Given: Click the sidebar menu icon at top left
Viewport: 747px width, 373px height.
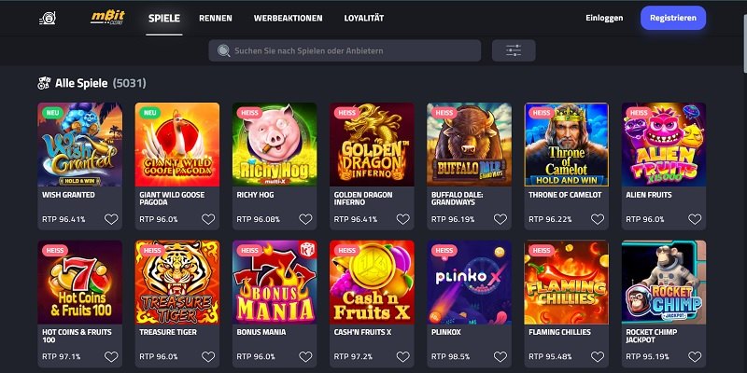Looking at the screenshot, I should pyautogui.click(x=48, y=18).
